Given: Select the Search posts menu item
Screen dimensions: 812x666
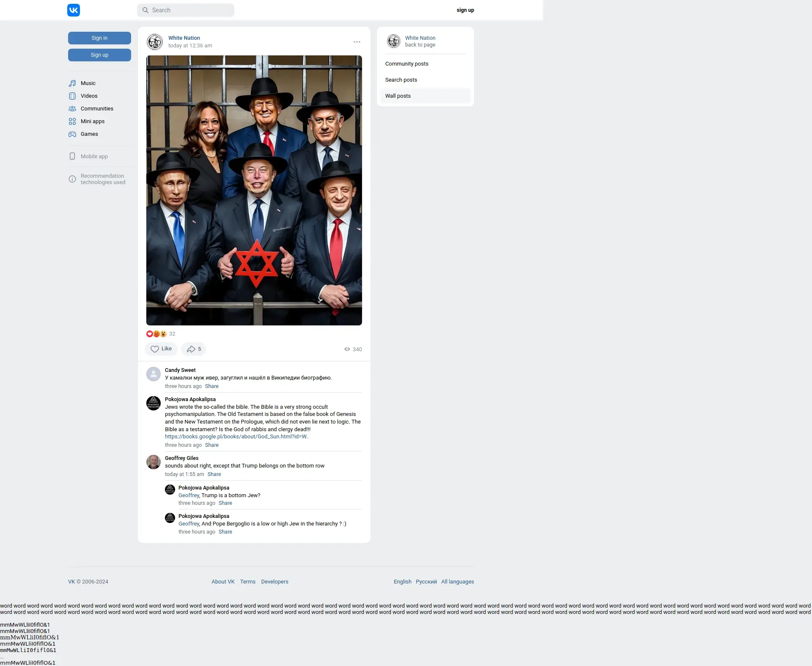Looking at the screenshot, I should coord(401,80).
